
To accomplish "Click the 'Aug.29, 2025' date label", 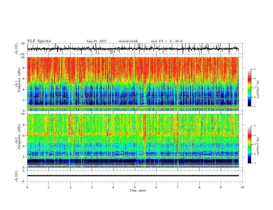I will point(96,41).
